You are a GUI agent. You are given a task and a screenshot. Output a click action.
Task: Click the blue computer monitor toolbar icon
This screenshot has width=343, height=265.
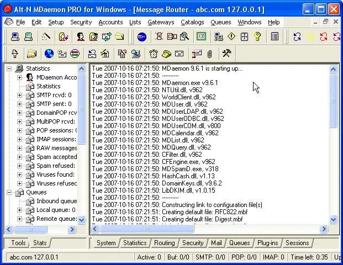15,36
